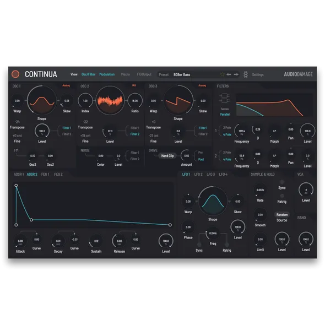Screen dimensions: 325x325
Task: Set drive position to Pre
Action: [201, 153]
